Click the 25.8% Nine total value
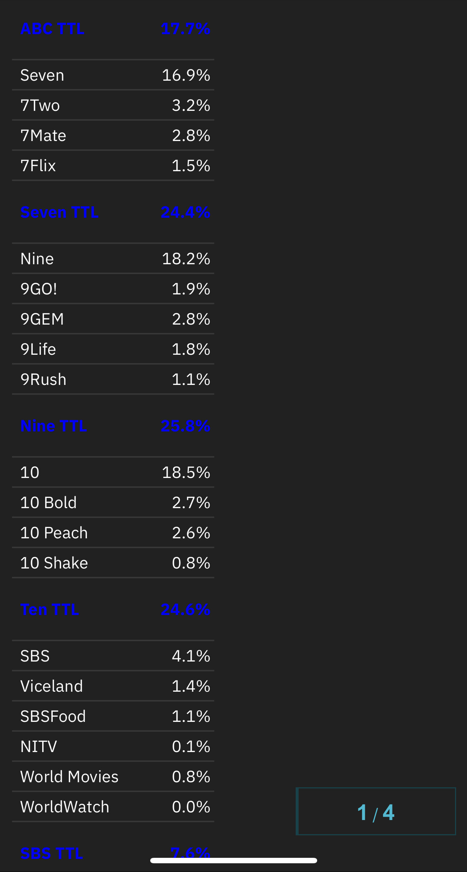This screenshot has width=467, height=872. pyautogui.click(x=185, y=426)
